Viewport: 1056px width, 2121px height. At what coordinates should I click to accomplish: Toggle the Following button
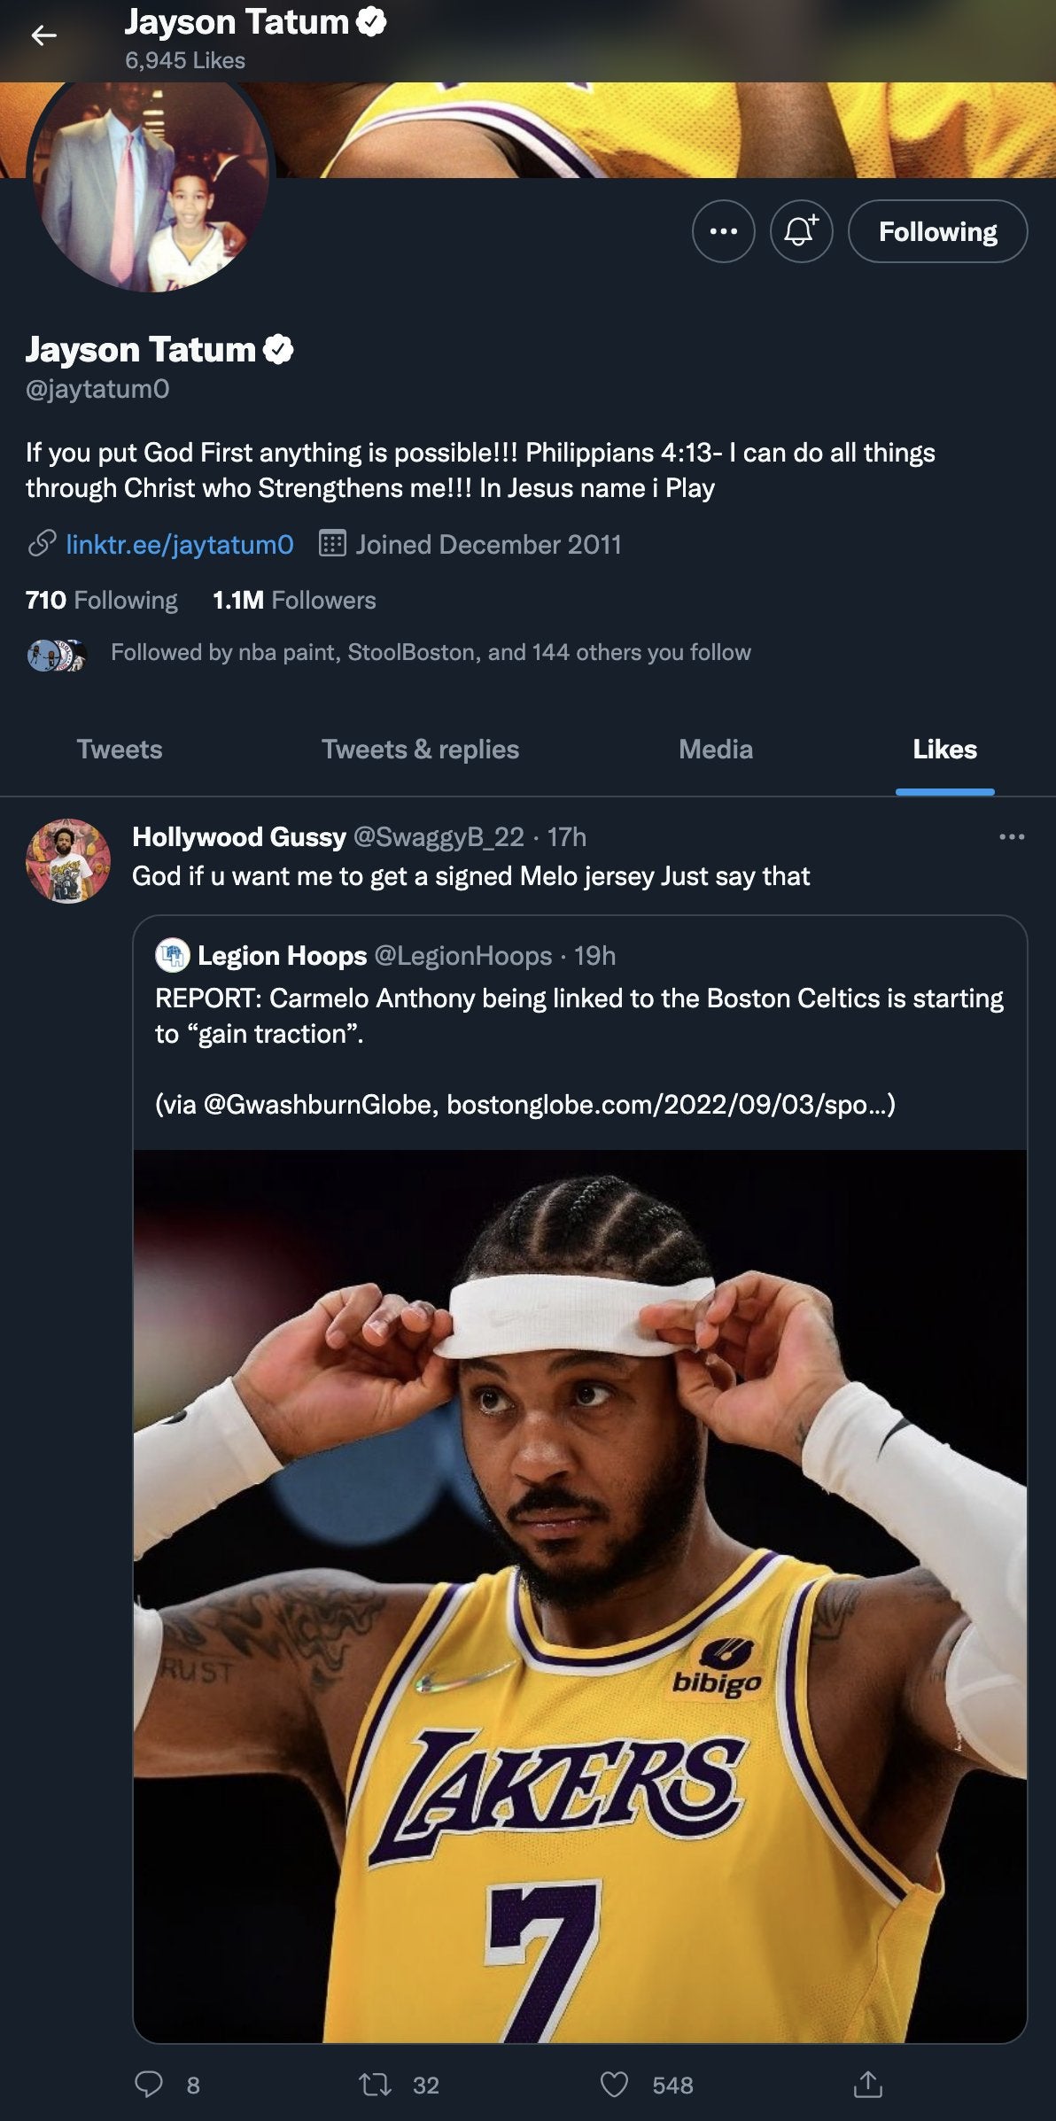click(x=937, y=232)
